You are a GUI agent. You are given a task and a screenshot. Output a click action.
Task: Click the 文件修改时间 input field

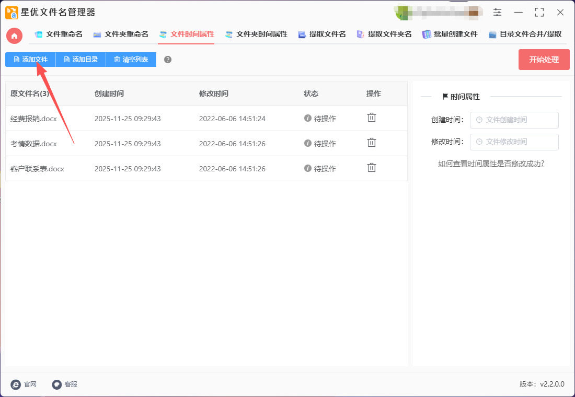514,142
